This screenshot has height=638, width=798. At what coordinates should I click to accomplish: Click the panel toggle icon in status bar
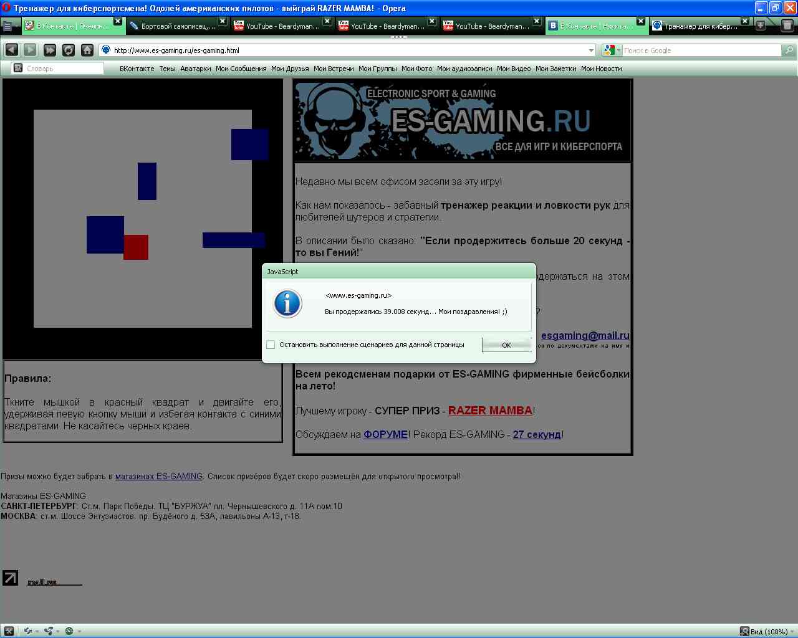pos(9,631)
